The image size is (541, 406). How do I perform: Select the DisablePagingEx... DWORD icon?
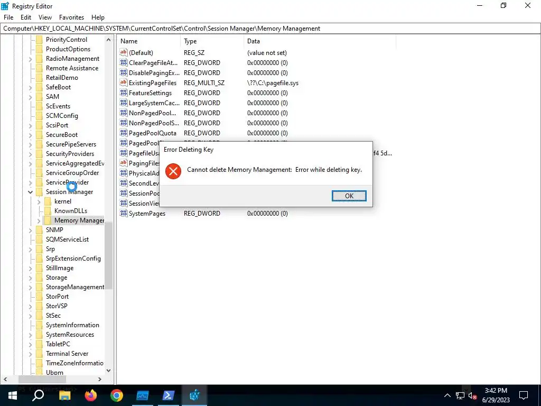point(124,72)
